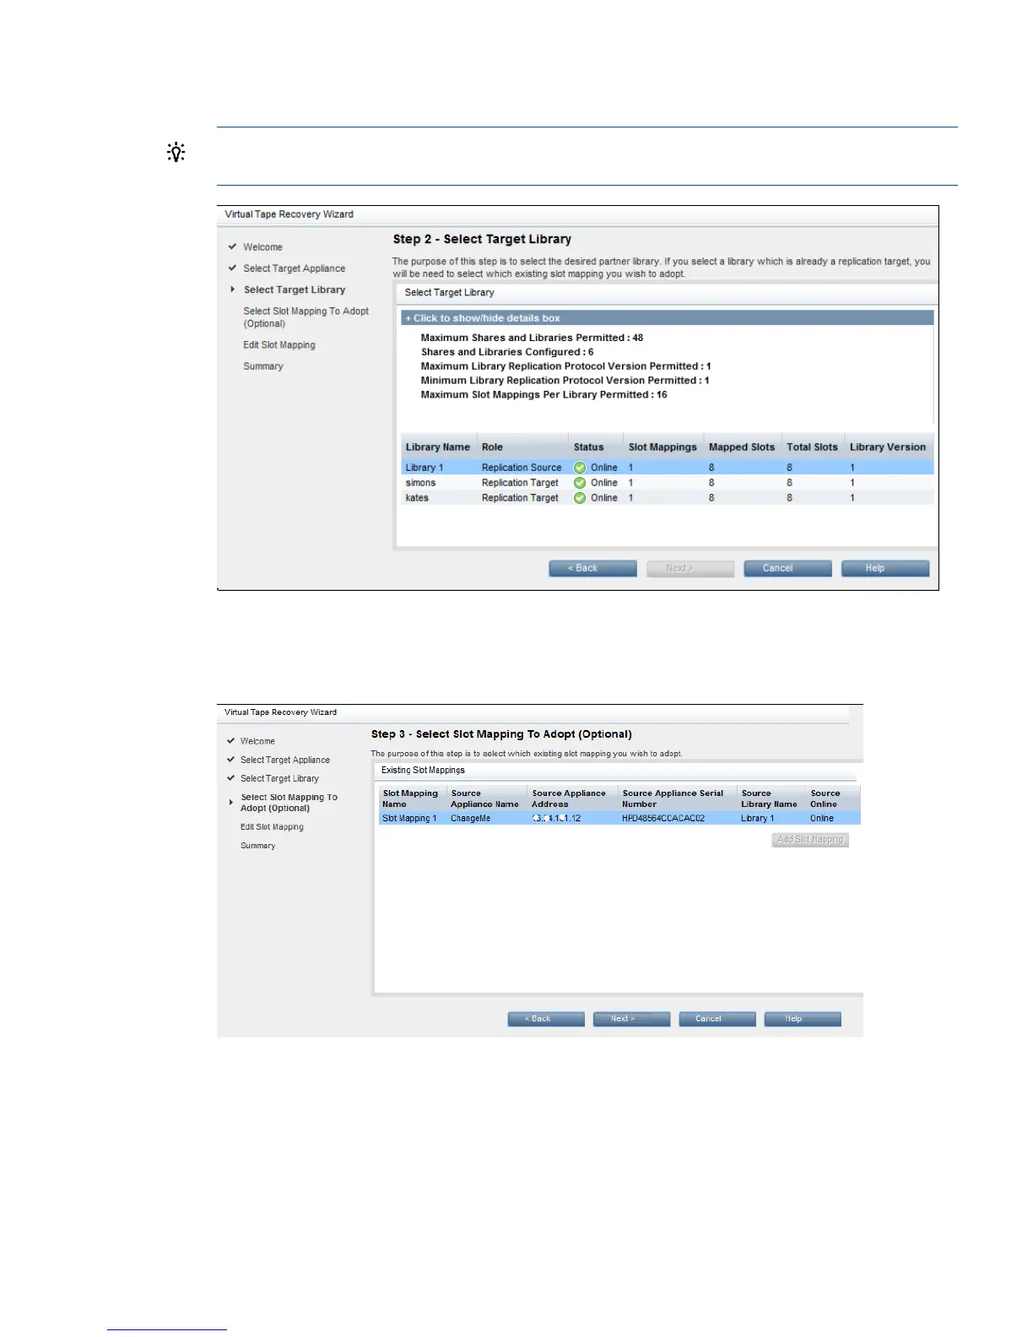Screen dimensions: 1033x1337
Task: Click the green Online status icon for kates
Action: click(x=580, y=498)
